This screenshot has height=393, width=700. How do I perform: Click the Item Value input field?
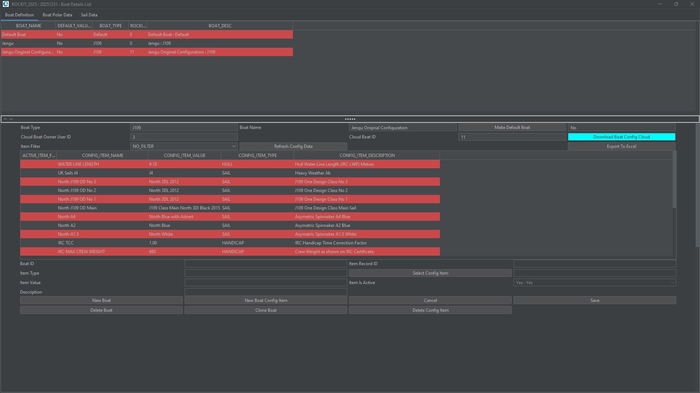click(266, 283)
